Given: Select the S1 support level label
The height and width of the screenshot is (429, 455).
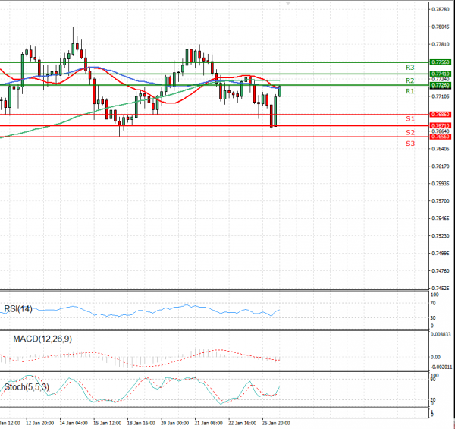Looking at the screenshot, I should (x=409, y=119).
